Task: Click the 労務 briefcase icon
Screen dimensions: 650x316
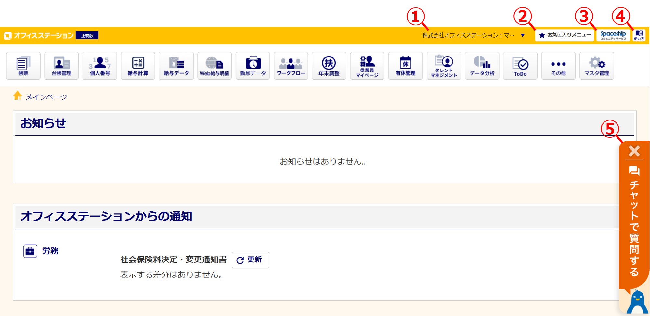Action: (x=30, y=251)
